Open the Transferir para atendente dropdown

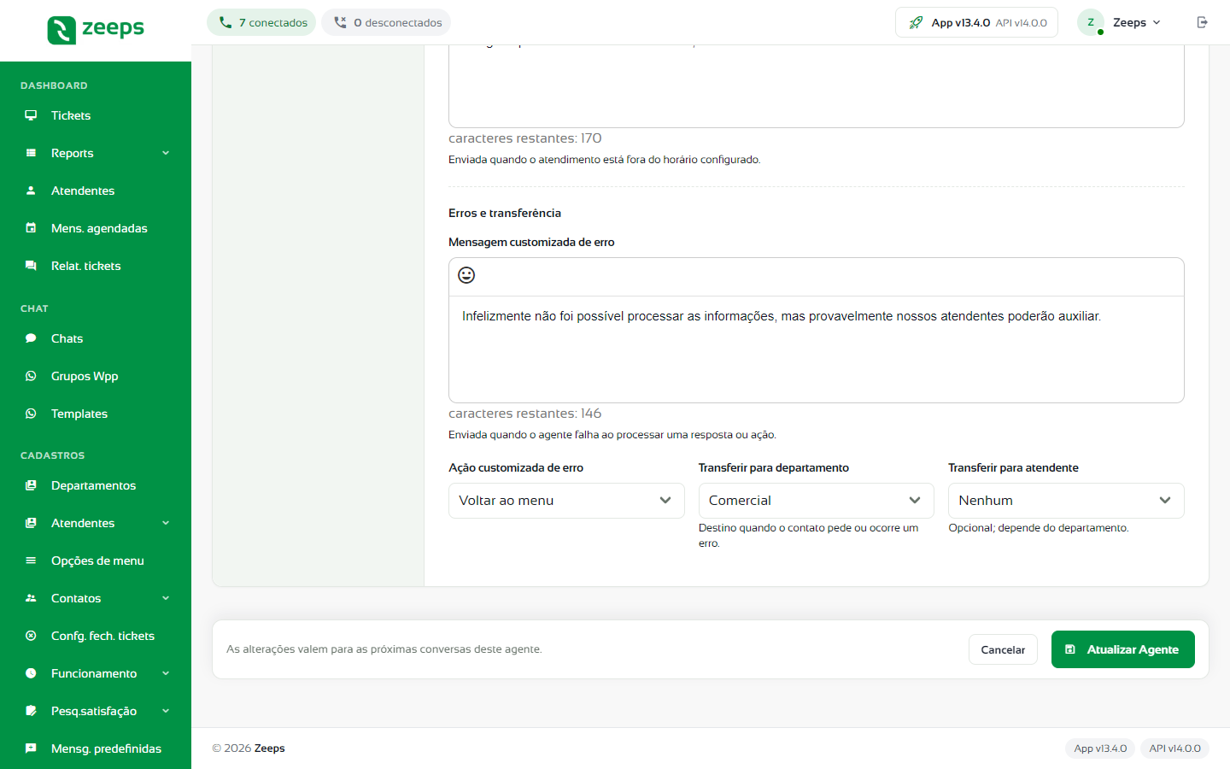(1066, 501)
